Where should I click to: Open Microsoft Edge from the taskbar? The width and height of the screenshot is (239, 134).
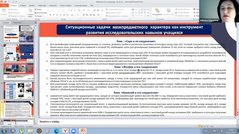(56, 131)
